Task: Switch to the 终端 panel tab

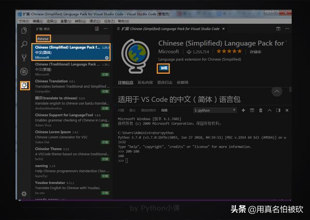Action: coord(164,110)
